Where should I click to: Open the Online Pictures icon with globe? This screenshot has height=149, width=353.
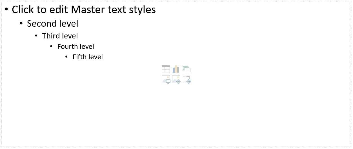pyautogui.click(x=176, y=79)
